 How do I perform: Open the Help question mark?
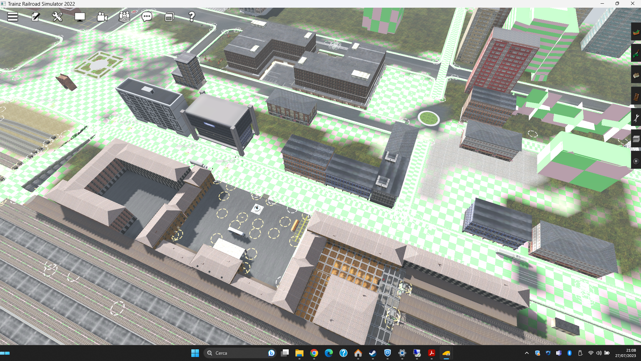click(x=192, y=17)
